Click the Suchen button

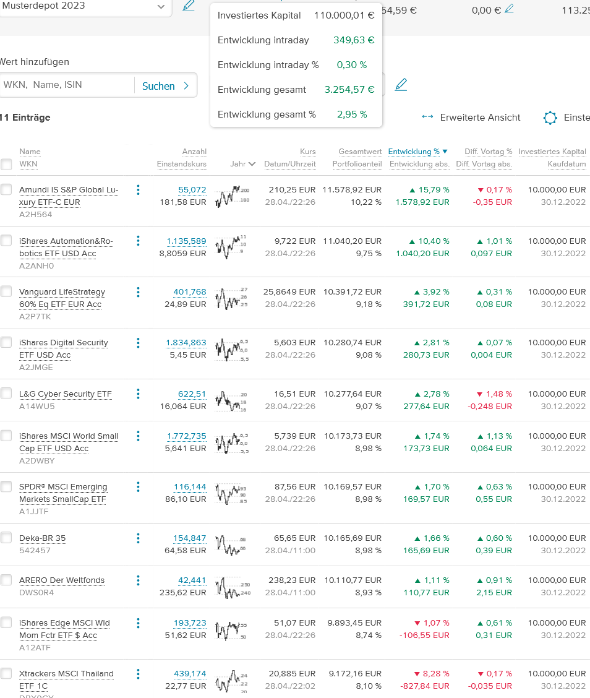[x=165, y=86]
